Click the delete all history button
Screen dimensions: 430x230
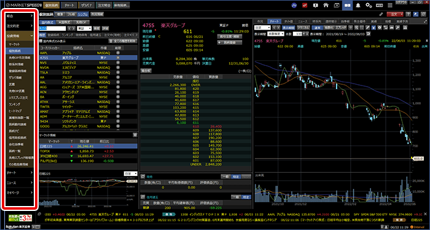coord(122,41)
